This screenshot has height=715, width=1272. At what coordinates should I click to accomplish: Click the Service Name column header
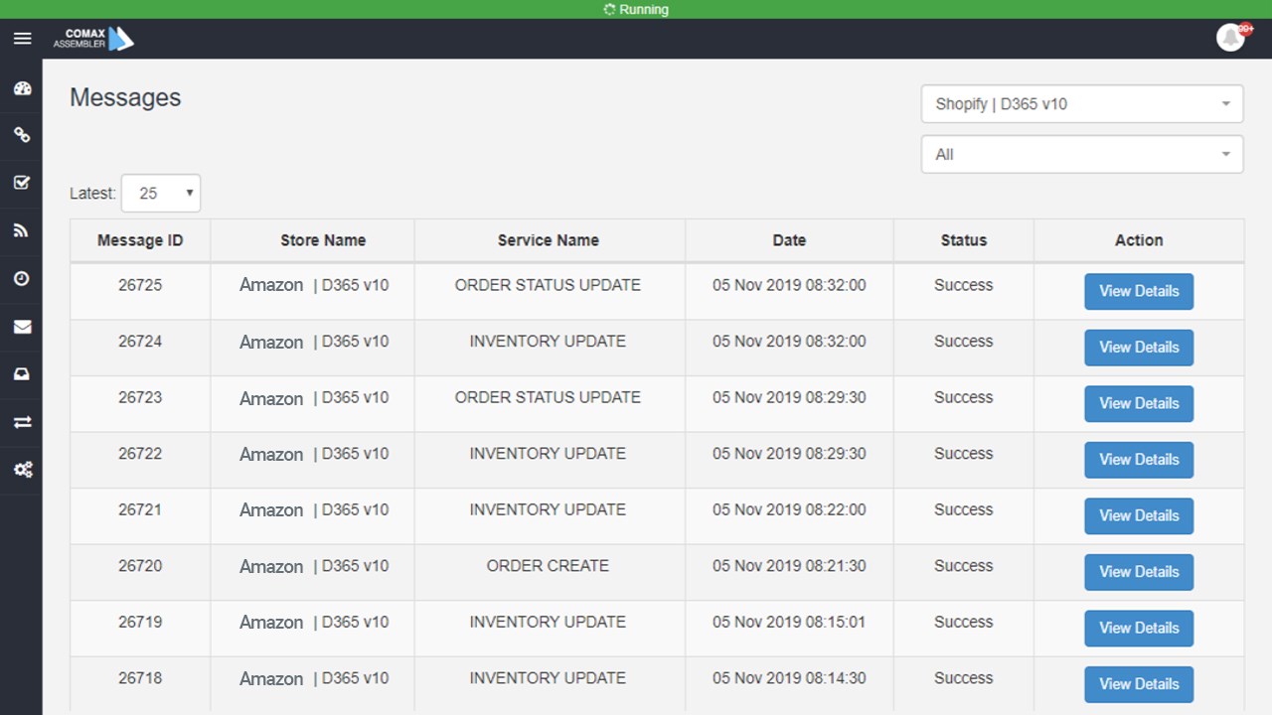(549, 240)
